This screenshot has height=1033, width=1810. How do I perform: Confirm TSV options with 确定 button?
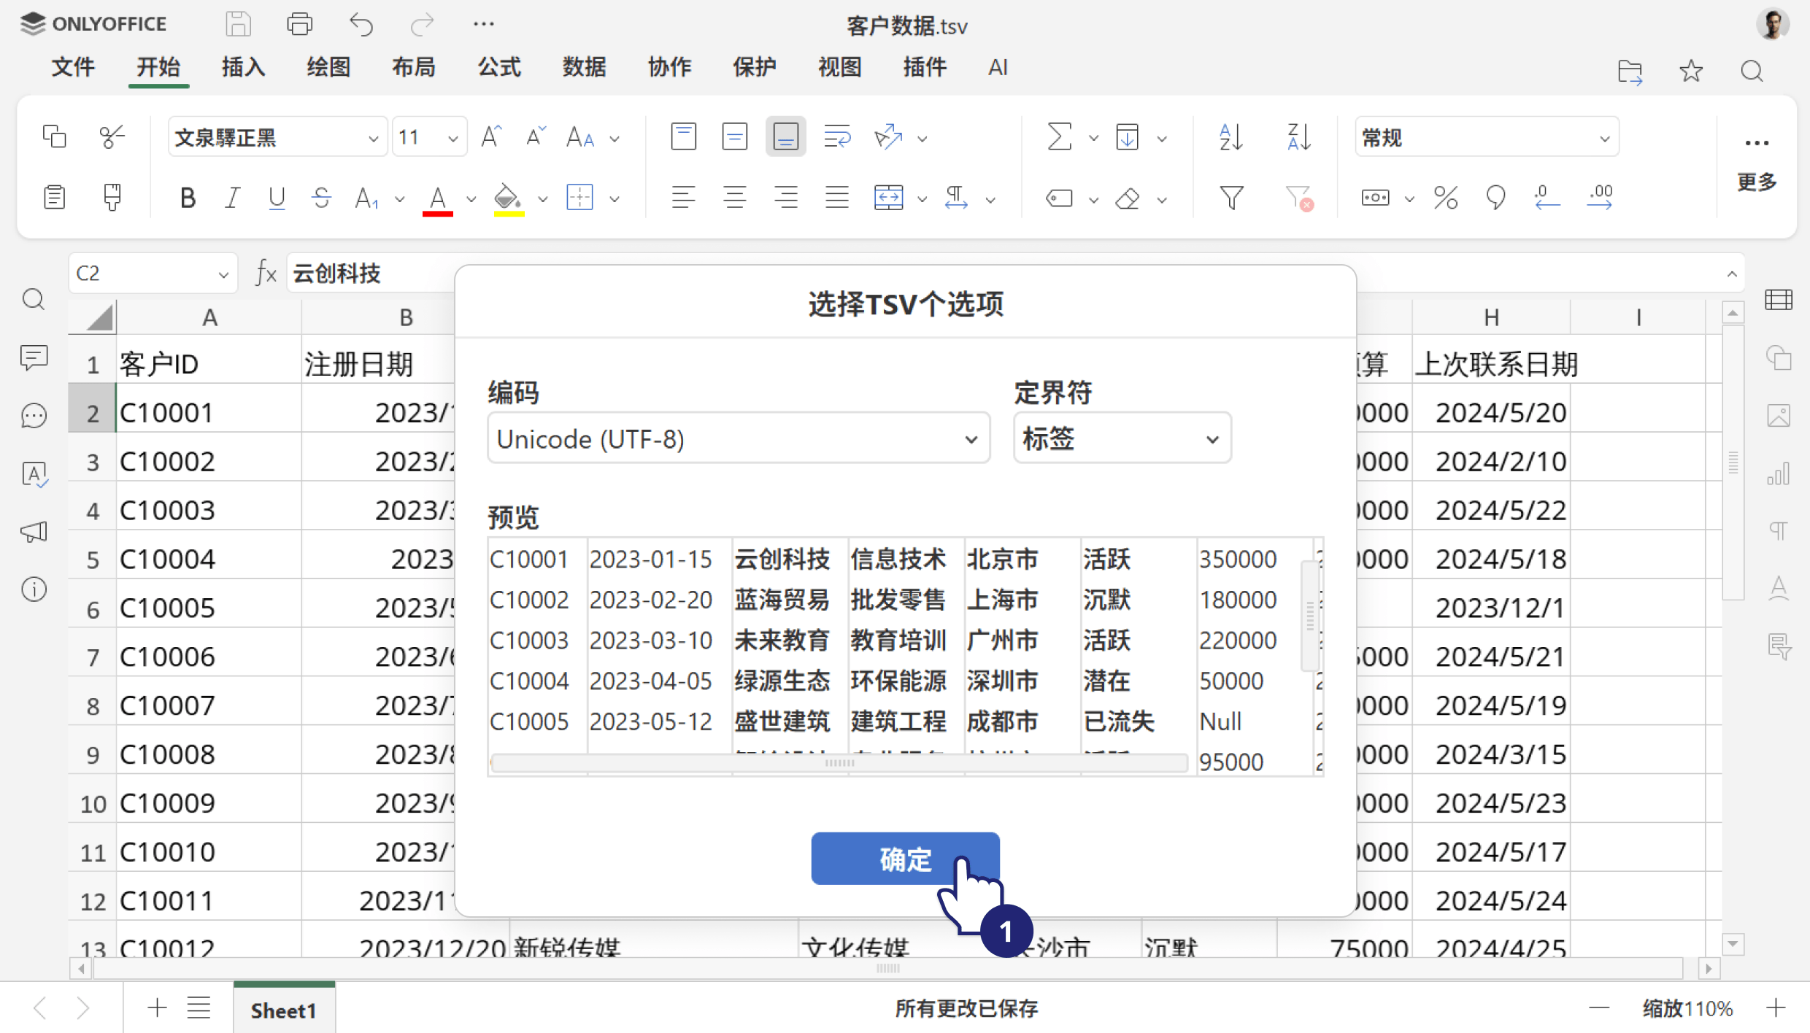coord(905,859)
